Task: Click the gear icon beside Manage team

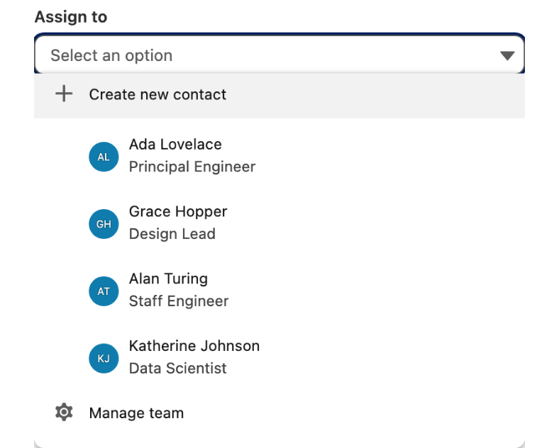Action: [x=64, y=413]
